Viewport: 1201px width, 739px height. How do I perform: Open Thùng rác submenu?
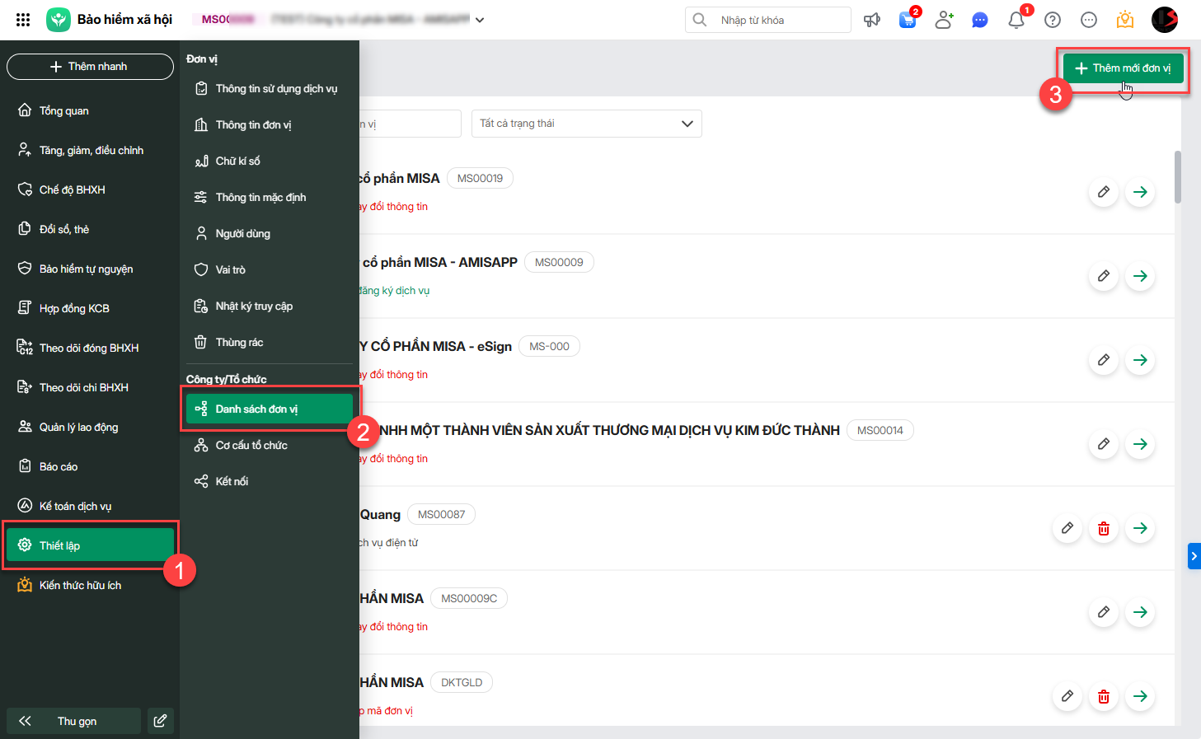tap(270, 343)
